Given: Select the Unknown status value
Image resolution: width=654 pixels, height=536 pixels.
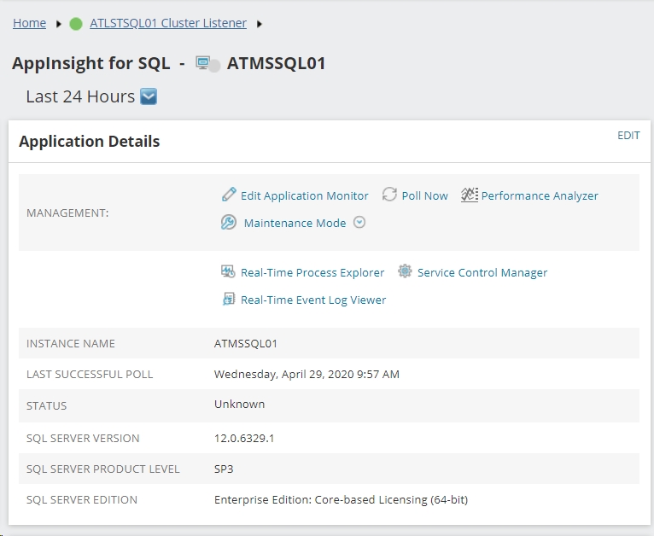Looking at the screenshot, I should coord(239,404).
